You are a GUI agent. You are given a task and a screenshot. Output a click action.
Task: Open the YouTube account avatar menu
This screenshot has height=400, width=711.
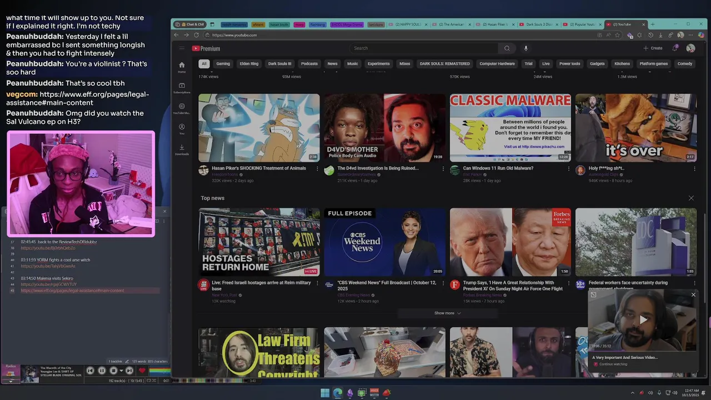690,48
